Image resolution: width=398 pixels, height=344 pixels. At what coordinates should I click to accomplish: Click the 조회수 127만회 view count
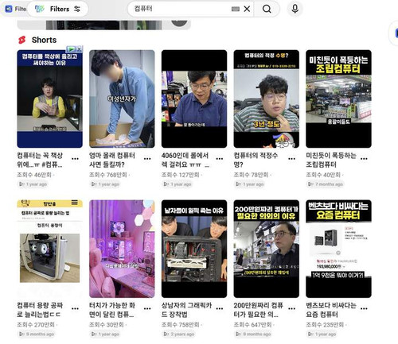181,175
